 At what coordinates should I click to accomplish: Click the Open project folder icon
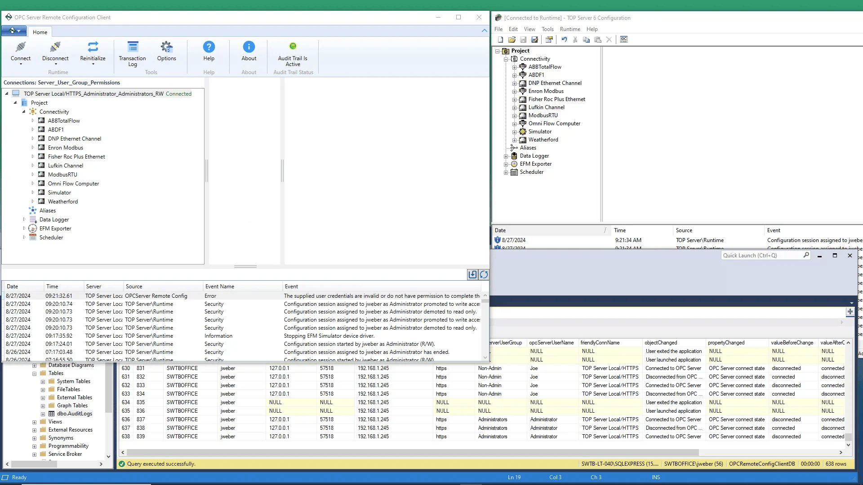pos(512,40)
